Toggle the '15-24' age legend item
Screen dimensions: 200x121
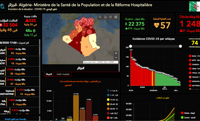point(112,100)
